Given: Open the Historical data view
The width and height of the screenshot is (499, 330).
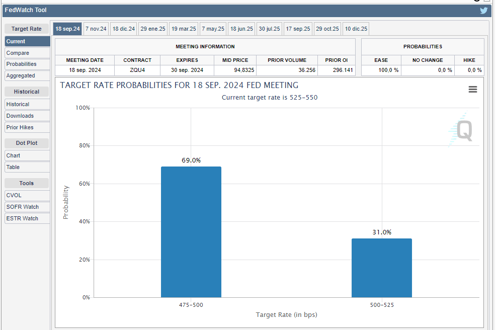Looking at the screenshot, I should coord(27,104).
